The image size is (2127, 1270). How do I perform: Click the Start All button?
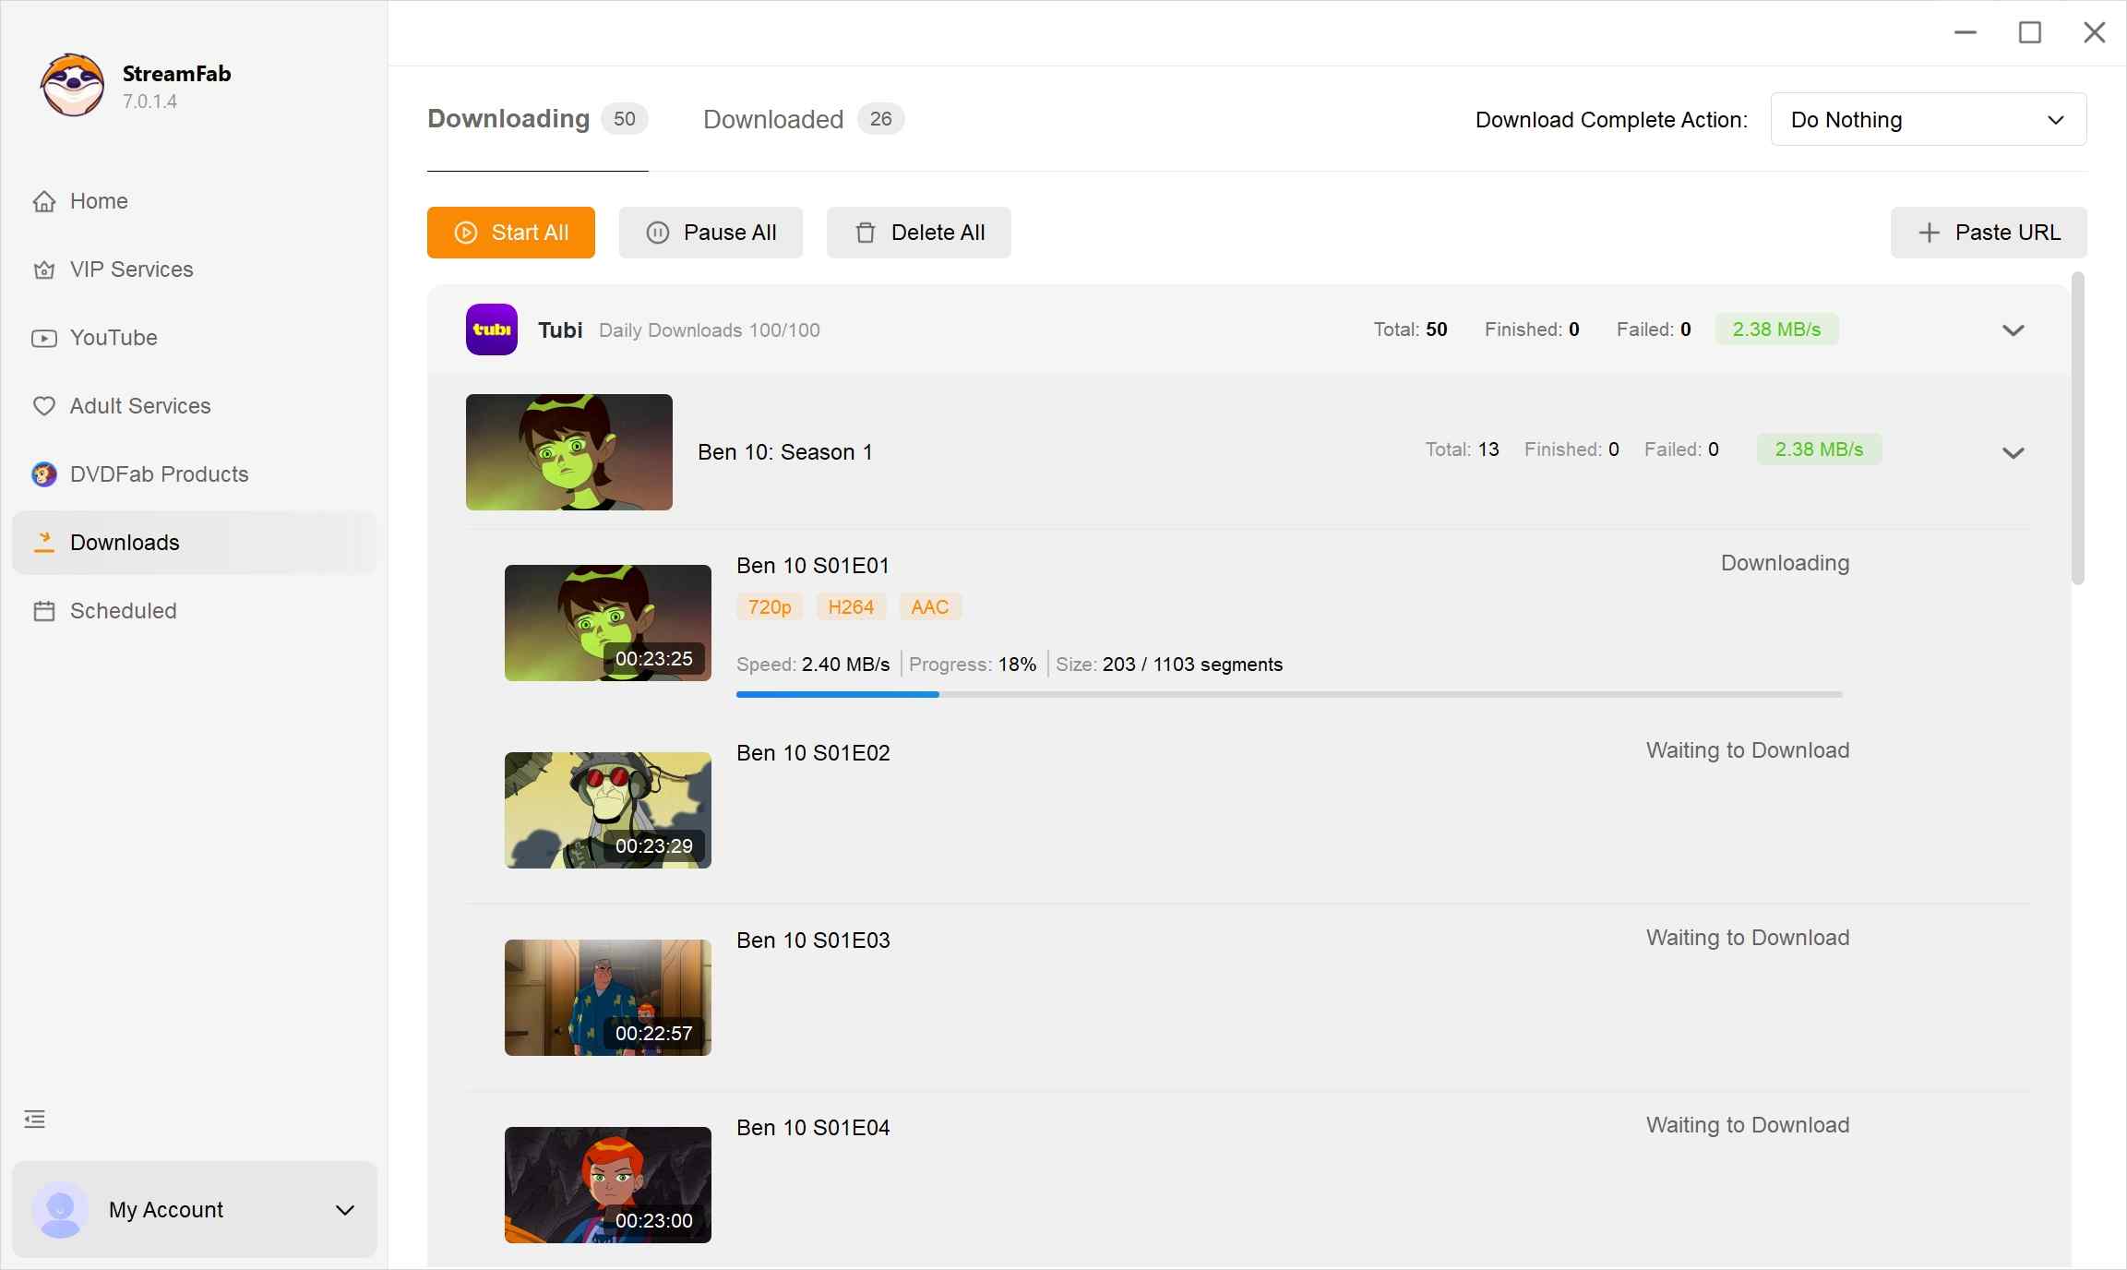[510, 232]
